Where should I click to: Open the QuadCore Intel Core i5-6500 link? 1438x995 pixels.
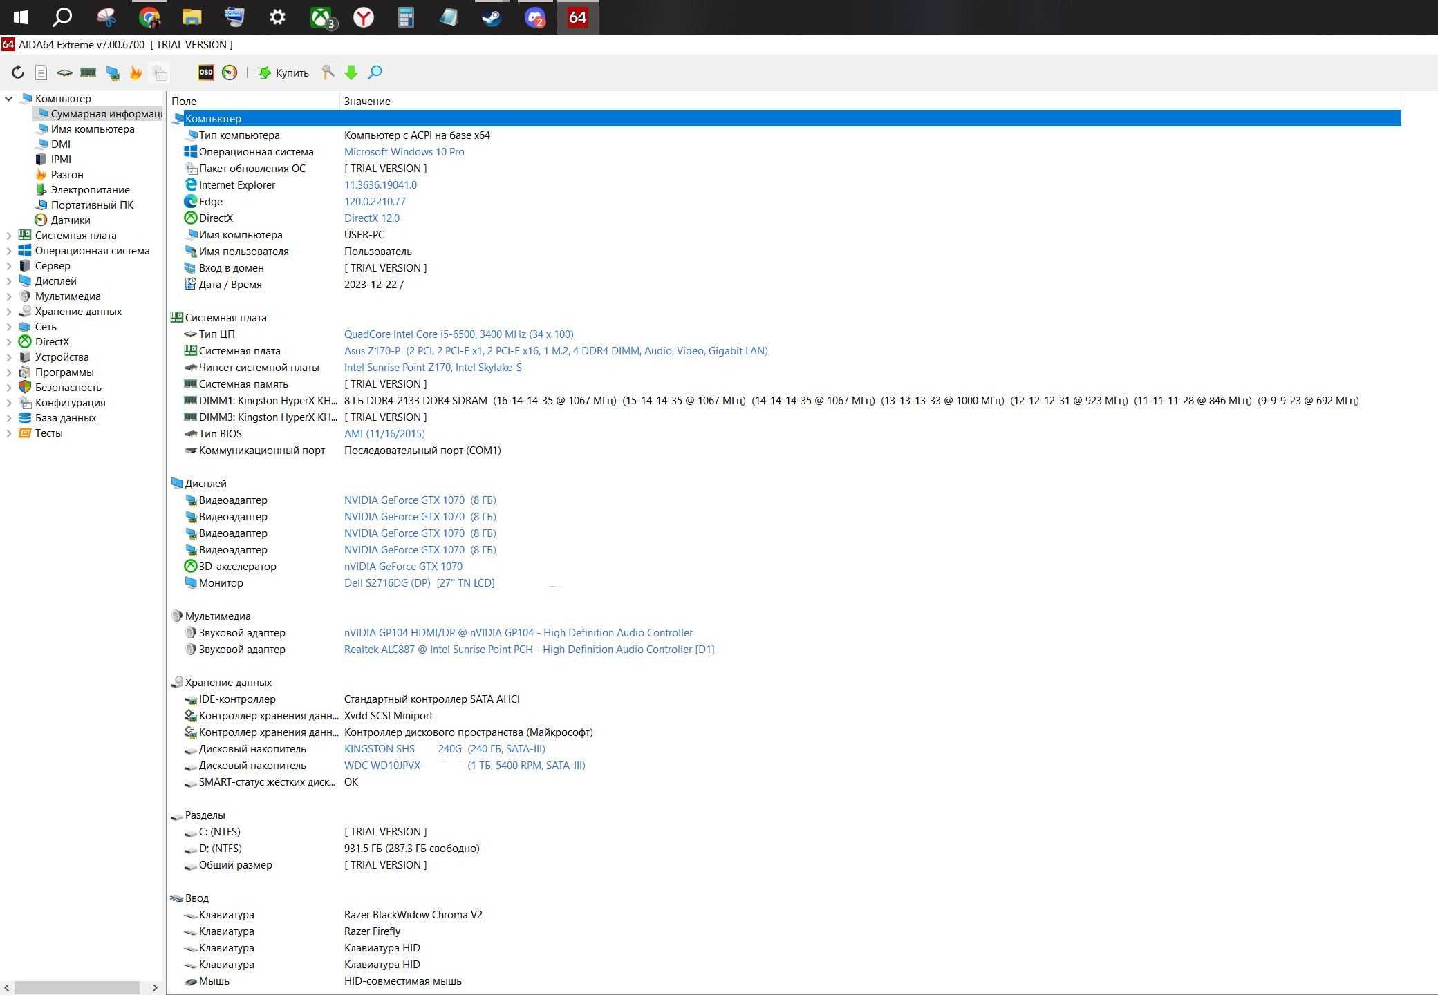point(459,334)
